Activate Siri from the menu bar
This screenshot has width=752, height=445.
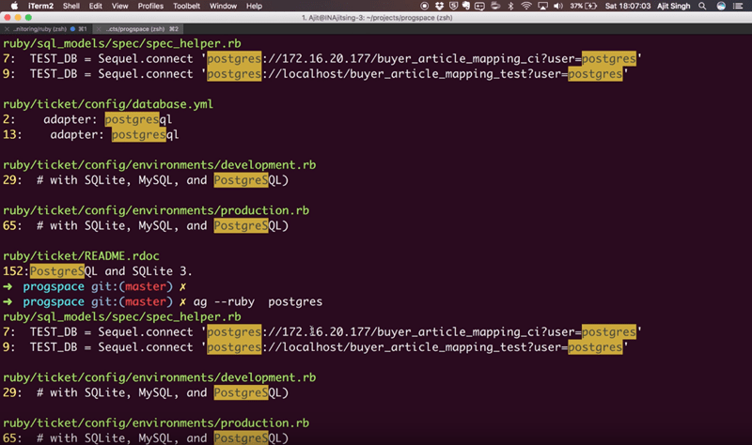[x=721, y=6]
